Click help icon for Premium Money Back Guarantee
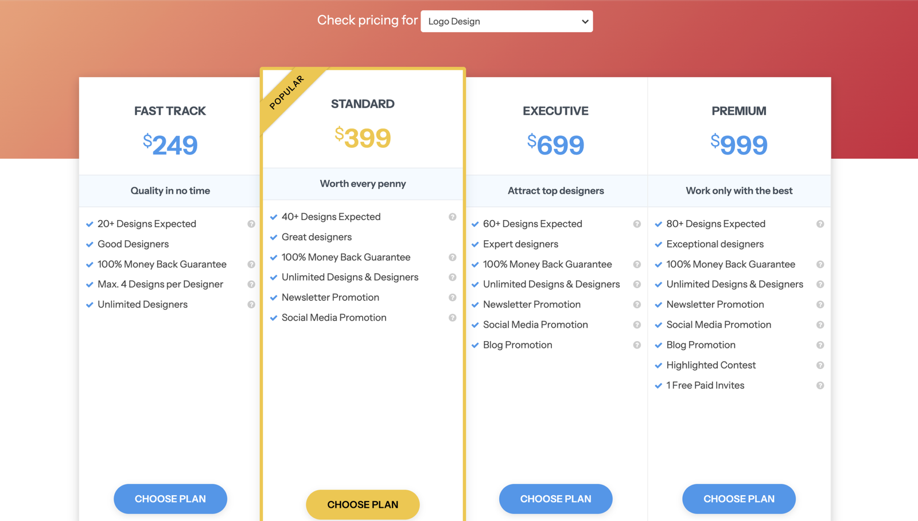Screen dimensions: 918x521 820,264
